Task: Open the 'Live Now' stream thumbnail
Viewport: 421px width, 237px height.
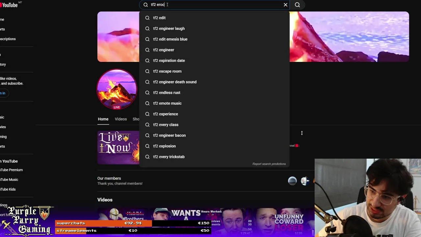Action: point(118,147)
